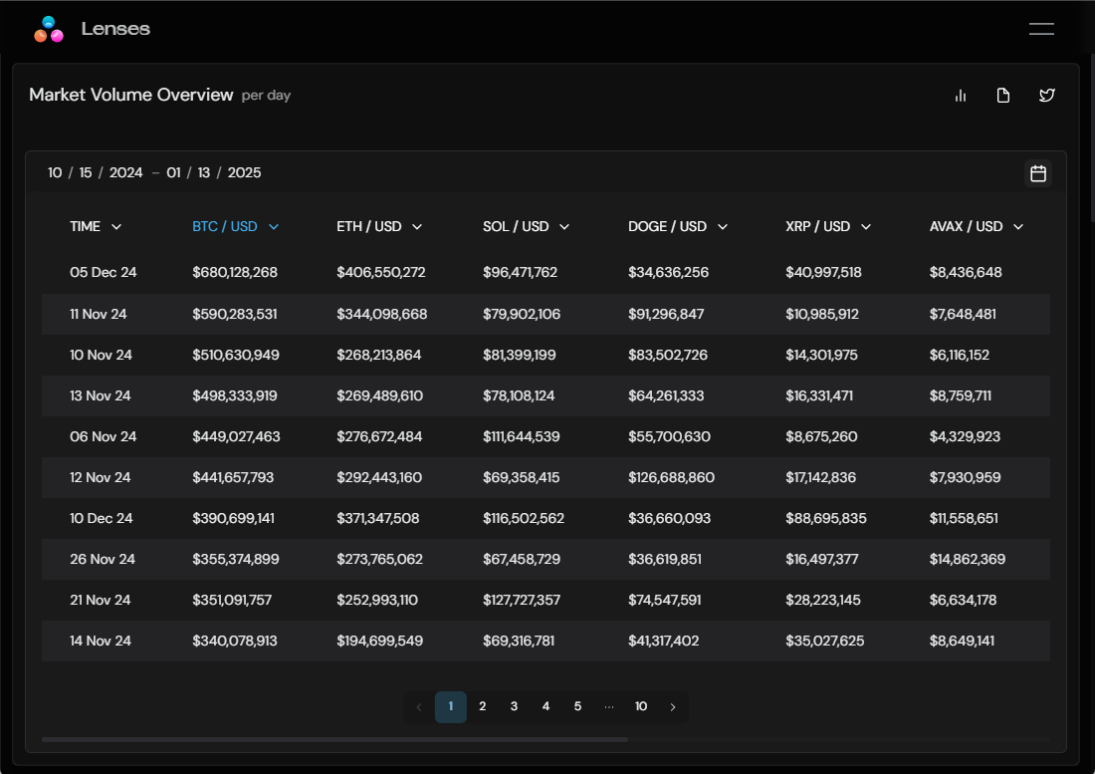The height and width of the screenshot is (774, 1095).
Task: Share via the Twitter bird icon
Action: point(1046,96)
